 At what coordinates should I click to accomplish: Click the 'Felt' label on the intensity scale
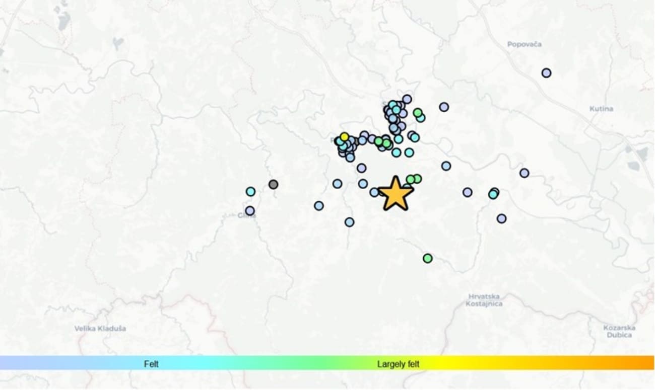click(151, 363)
